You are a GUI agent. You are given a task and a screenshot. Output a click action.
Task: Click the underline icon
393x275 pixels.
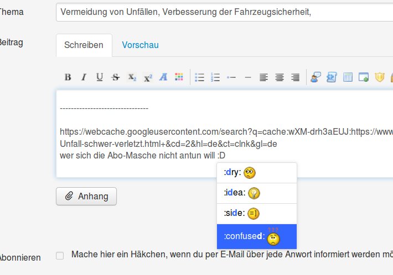point(100,77)
